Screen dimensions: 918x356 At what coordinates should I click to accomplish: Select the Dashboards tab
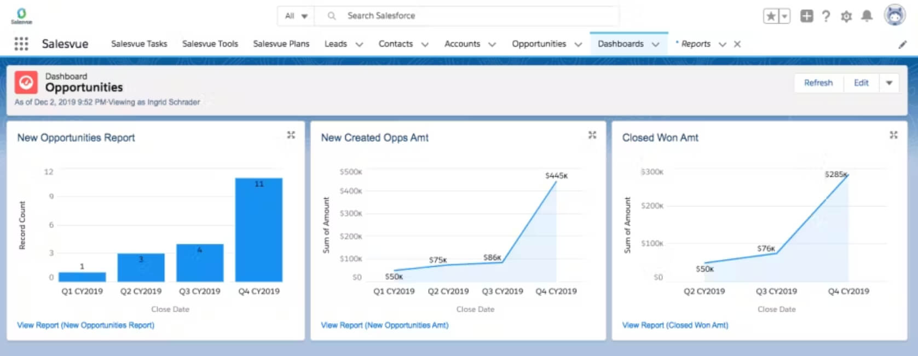[621, 44]
